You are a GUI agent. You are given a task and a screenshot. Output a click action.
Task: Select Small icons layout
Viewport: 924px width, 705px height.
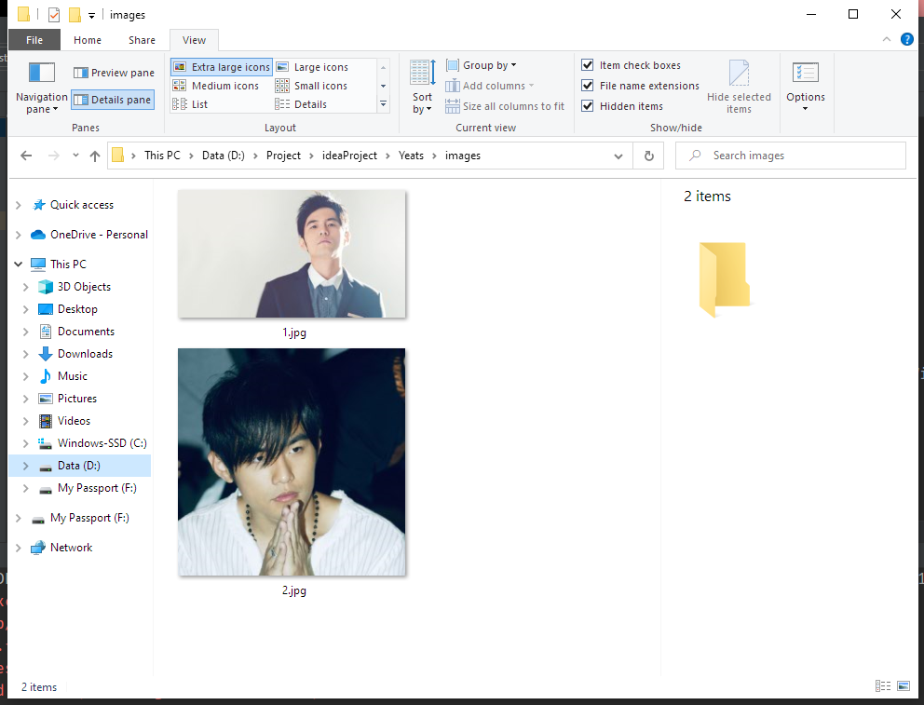coord(312,86)
